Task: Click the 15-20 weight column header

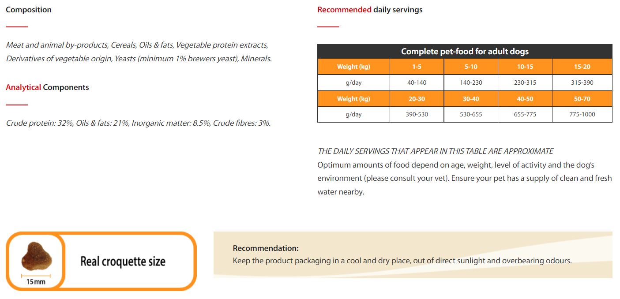Action: (x=582, y=67)
